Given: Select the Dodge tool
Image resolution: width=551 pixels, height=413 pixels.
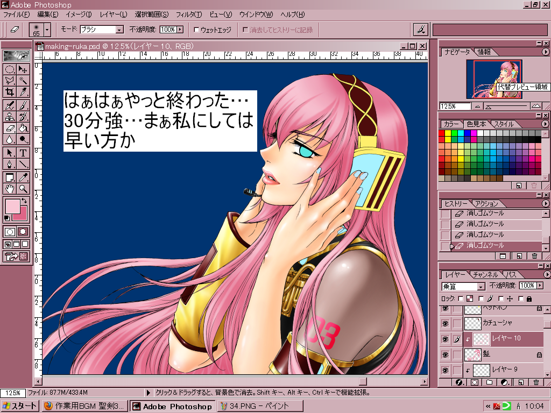Looking at the screenshot, I should (23, 139).
